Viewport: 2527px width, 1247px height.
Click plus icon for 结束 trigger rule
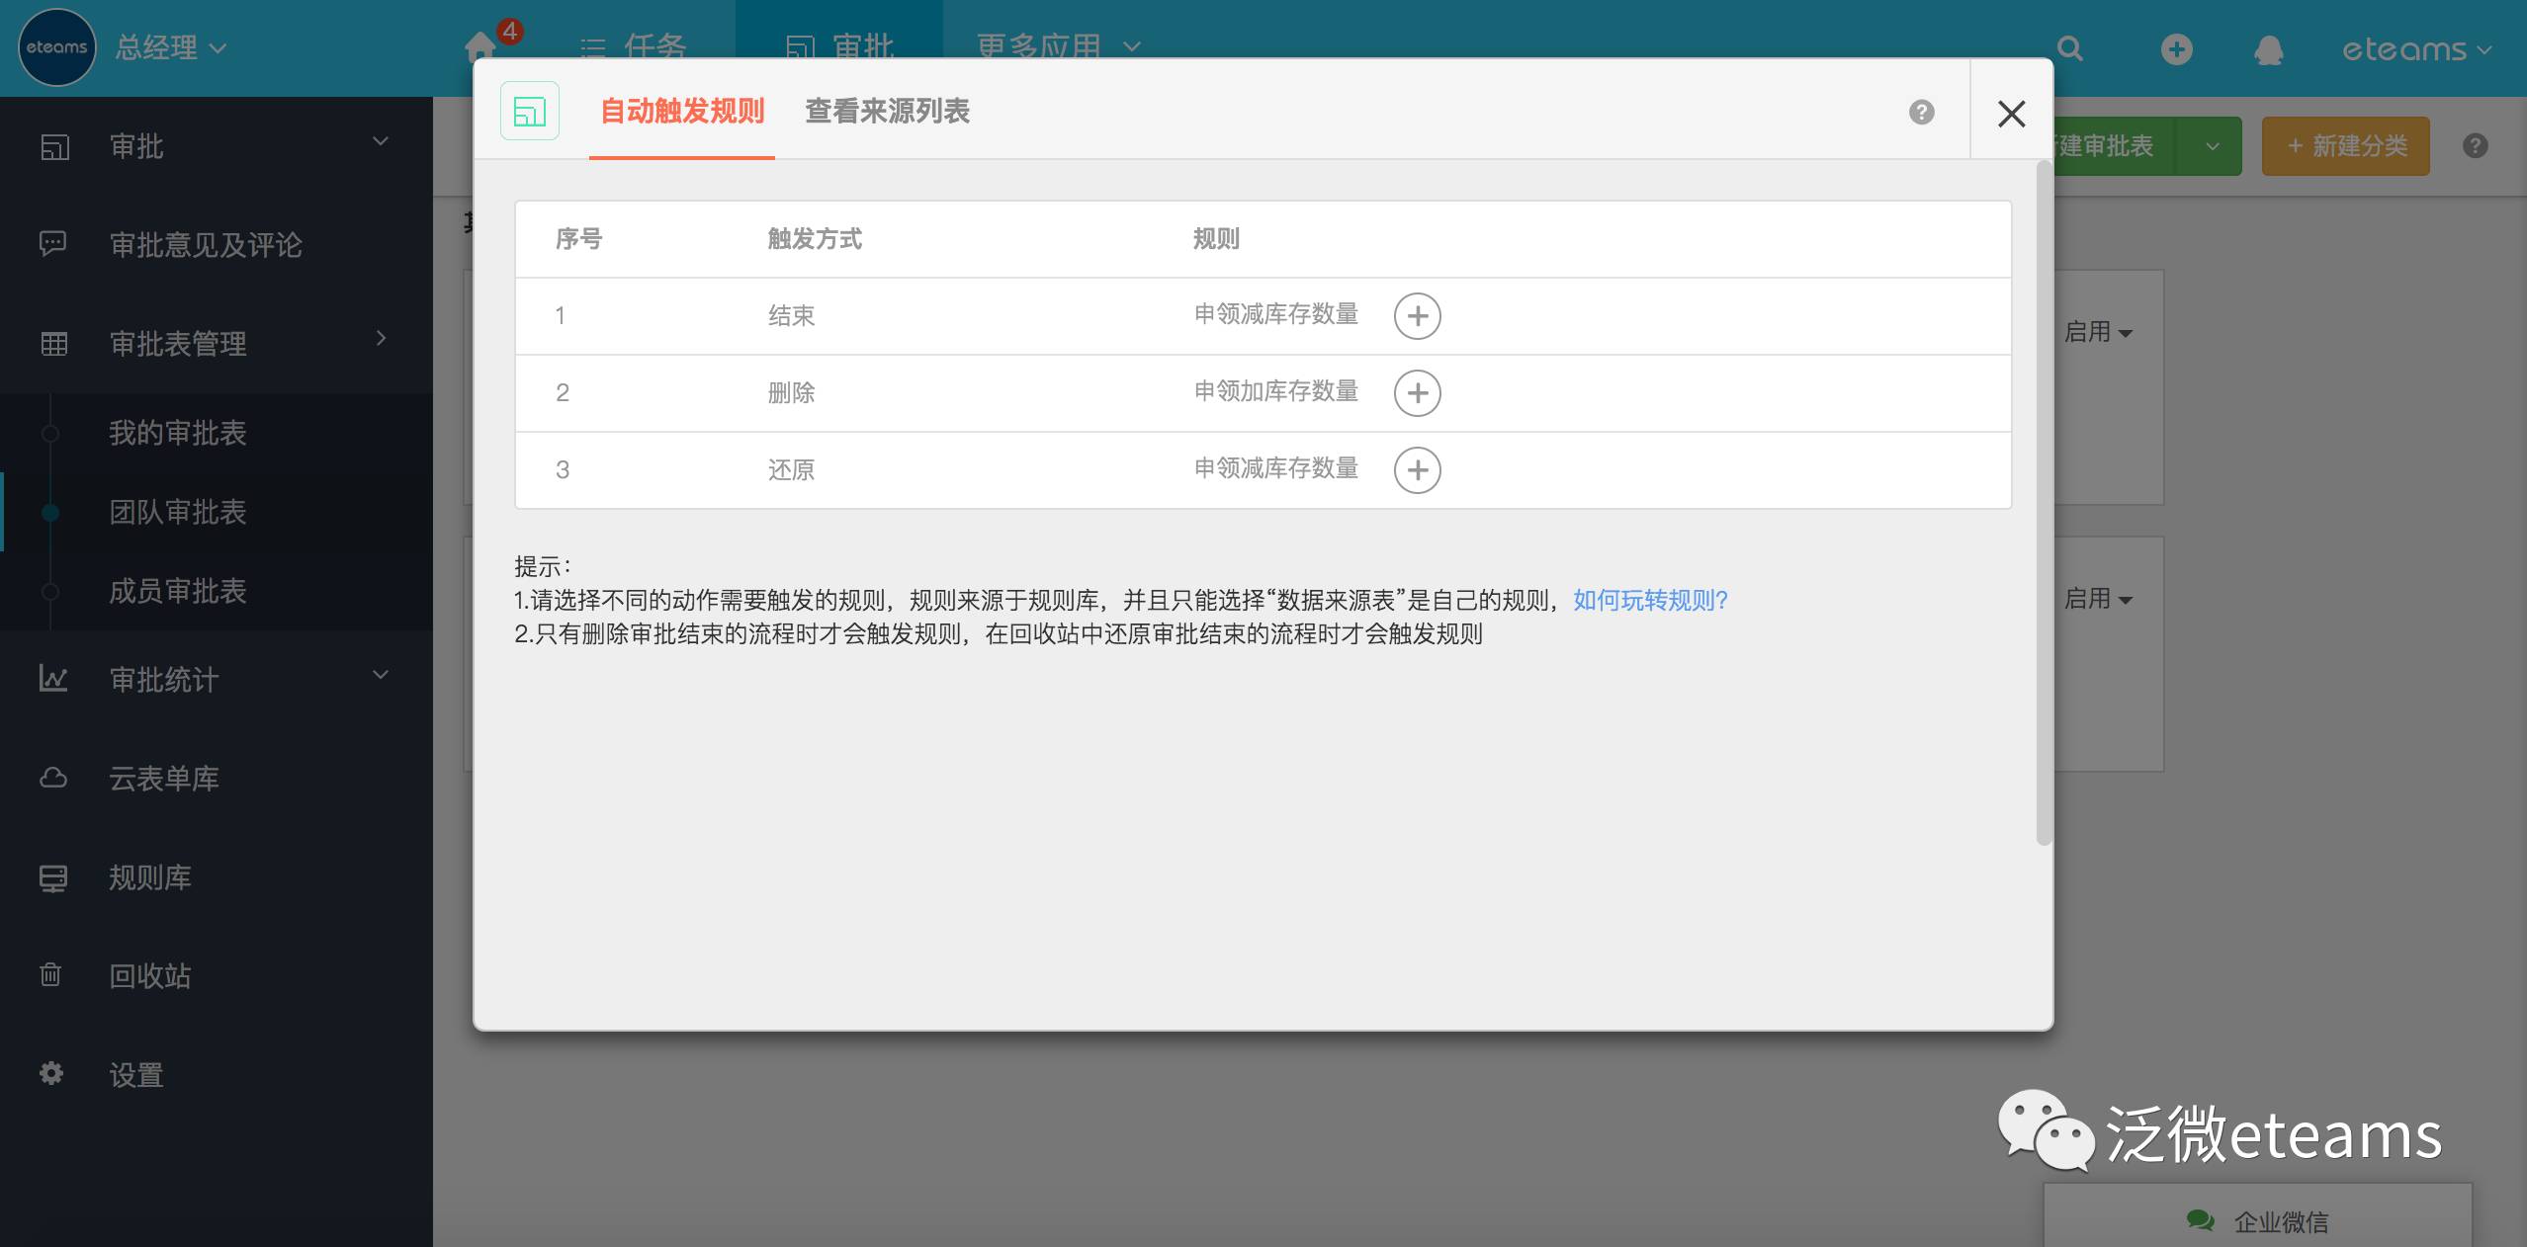(1417, 316)
